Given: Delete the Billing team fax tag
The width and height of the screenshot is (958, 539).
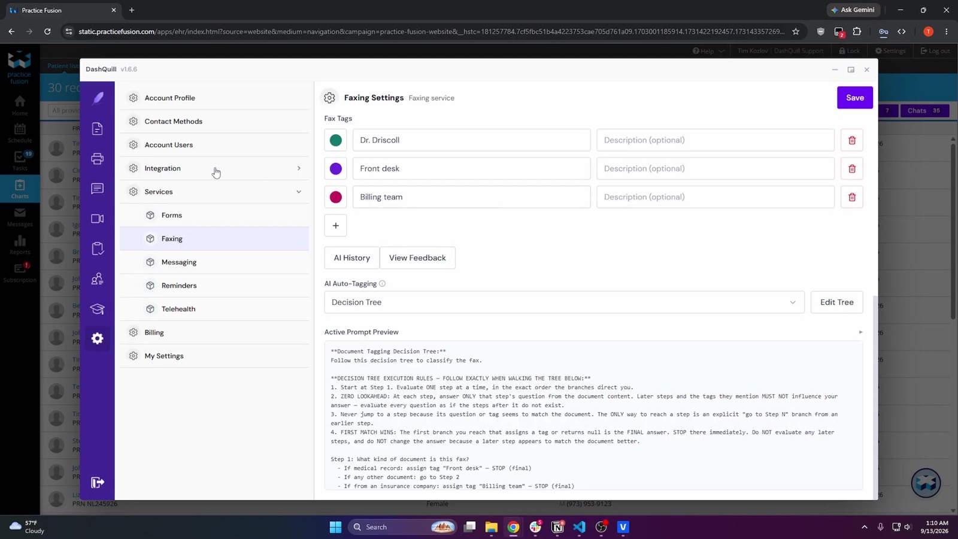Looking at the screenshot, I should point(852,197).
